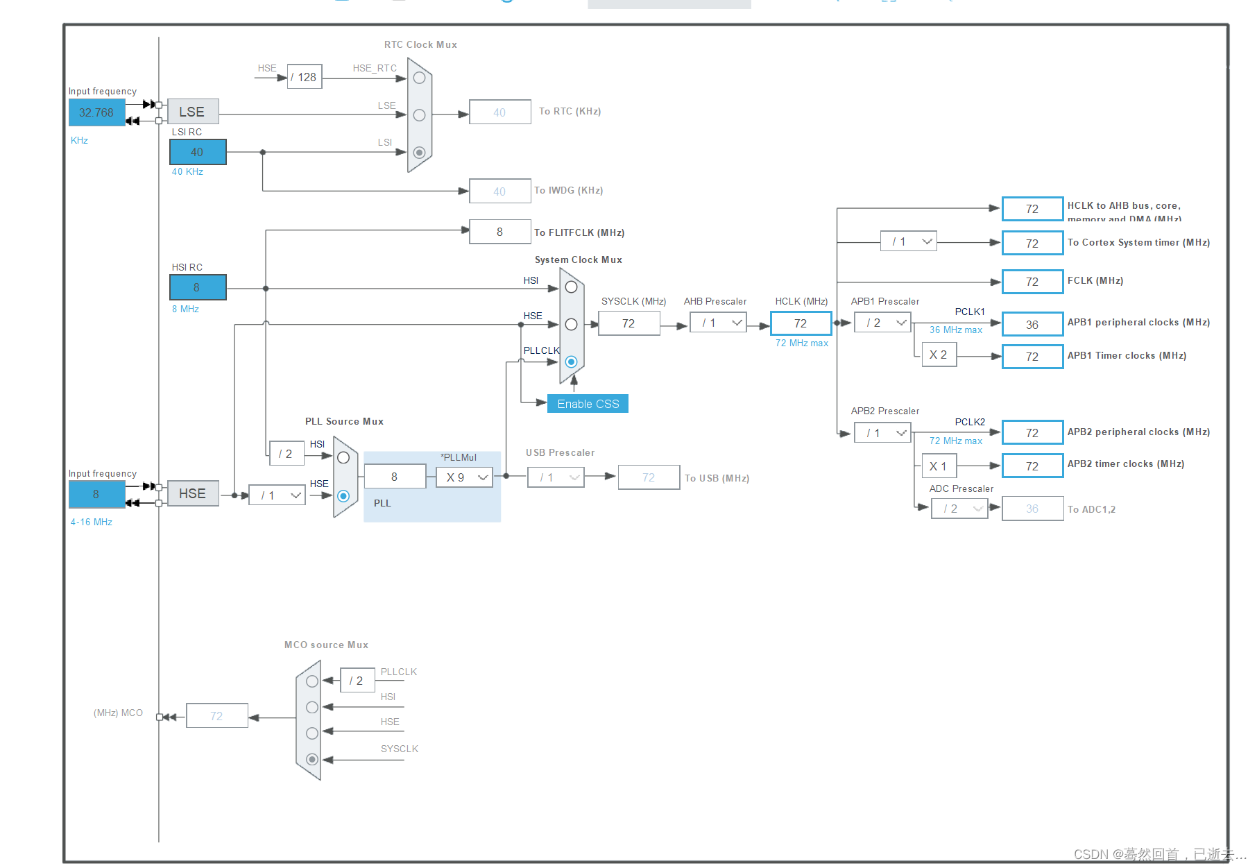Open the USB Prescaler dropdown
This screenshot has width=1257, height=868.
[x=556, y=477]
